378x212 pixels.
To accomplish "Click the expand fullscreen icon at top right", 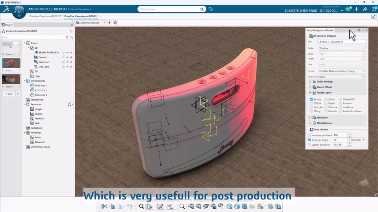I will 374,16.
